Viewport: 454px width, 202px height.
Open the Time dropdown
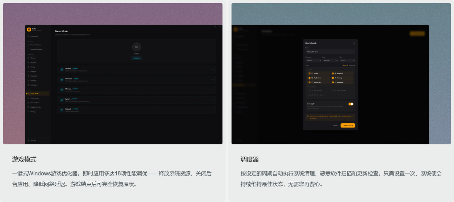click(347, 61)
